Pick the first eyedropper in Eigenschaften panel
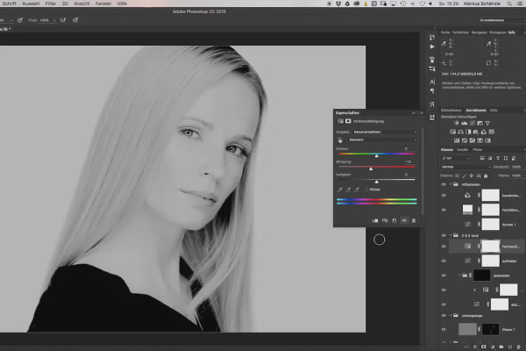The image size is (526, 351). pyautogui.click(x=340, y=190)
